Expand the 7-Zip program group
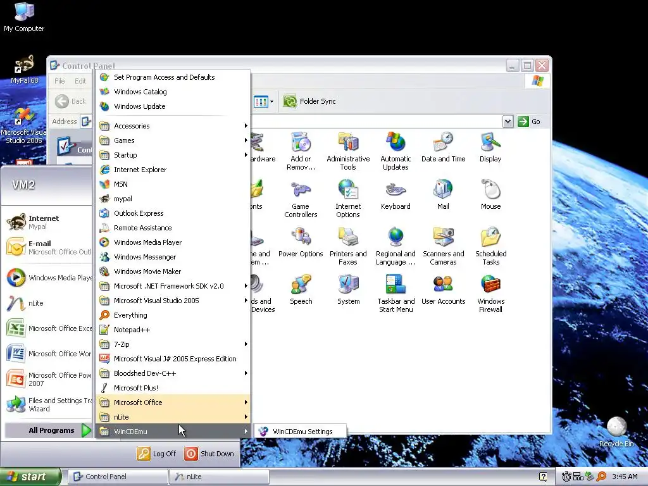Screen dimensions: 648x486 pos(173,344)
